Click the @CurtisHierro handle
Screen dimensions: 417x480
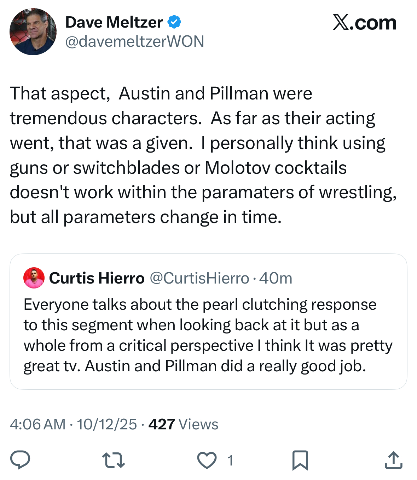click(199, 278)
